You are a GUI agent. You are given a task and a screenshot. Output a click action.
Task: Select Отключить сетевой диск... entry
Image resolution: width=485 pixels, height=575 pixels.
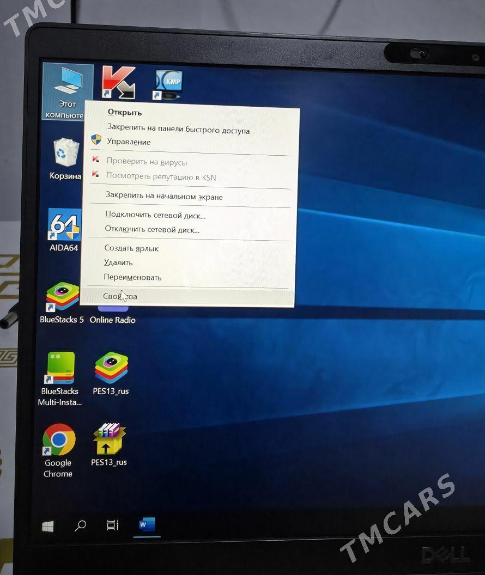pyautogui.click(x=189, y=230)
